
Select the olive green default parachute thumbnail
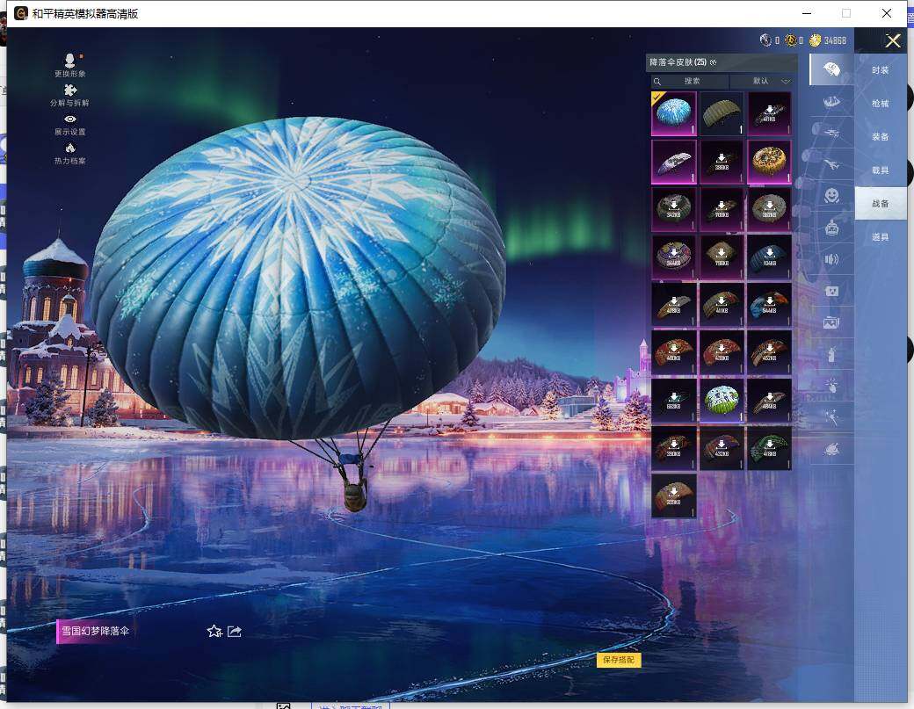click(x=722, y=113)
